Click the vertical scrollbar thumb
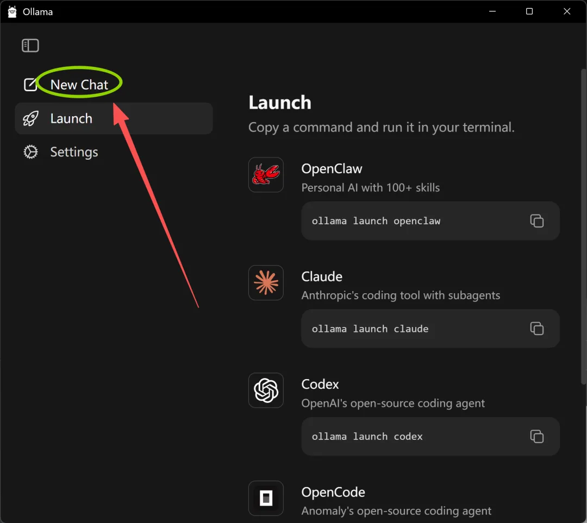Image resolution: width=587 pixels, height=523 pixels. coord(583,226)
